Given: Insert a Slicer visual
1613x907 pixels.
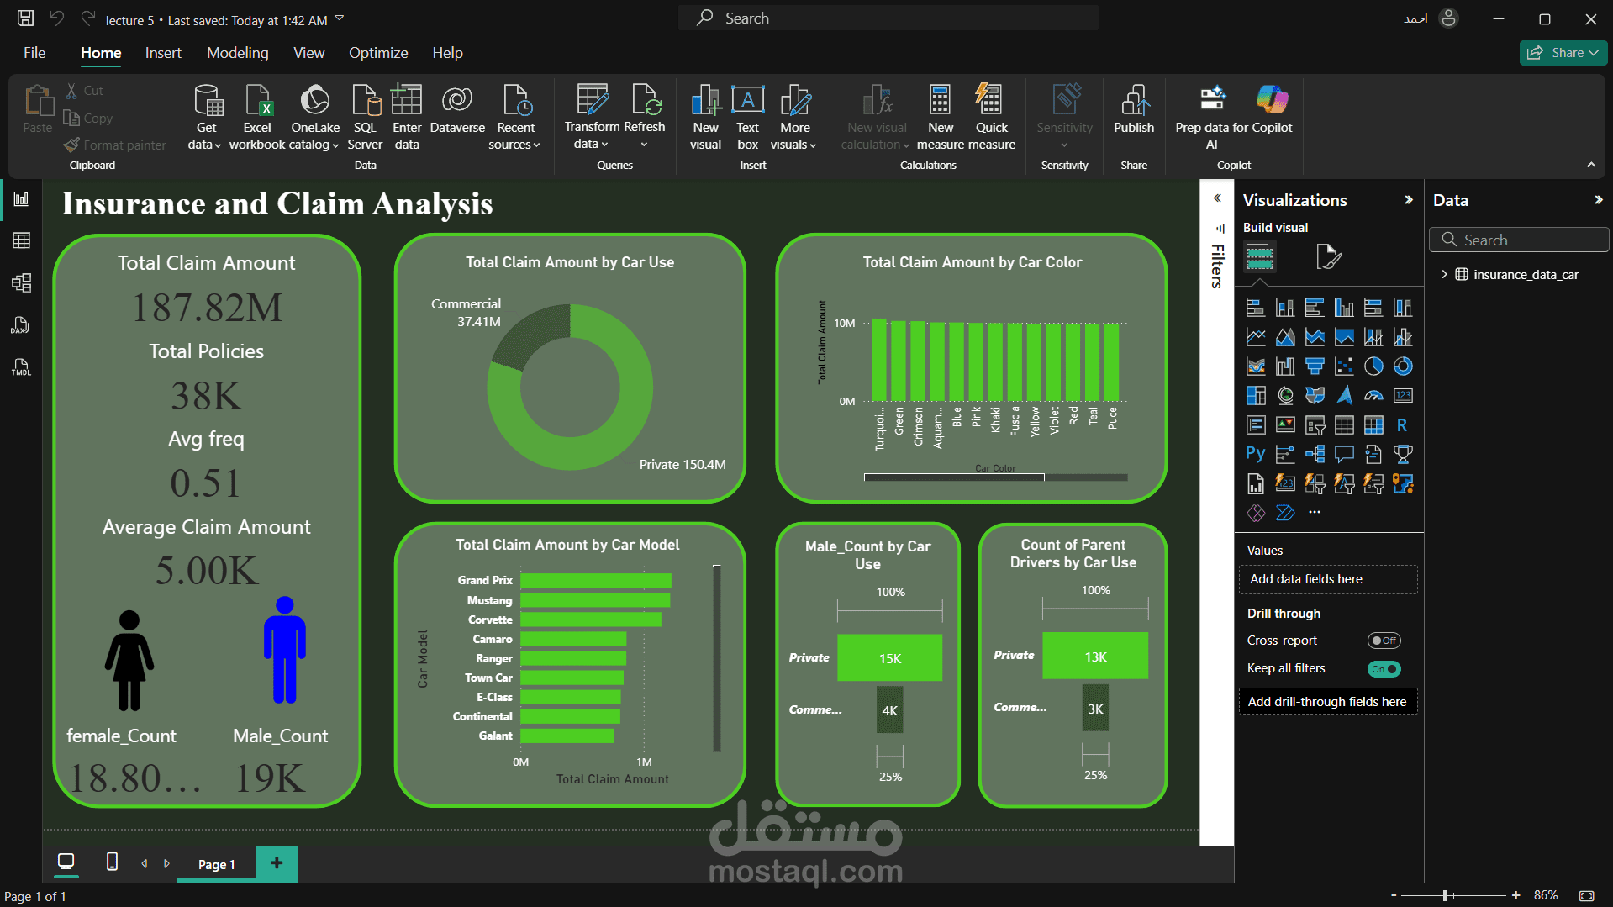Looking at the screenshot, I should click(1315, 425).
